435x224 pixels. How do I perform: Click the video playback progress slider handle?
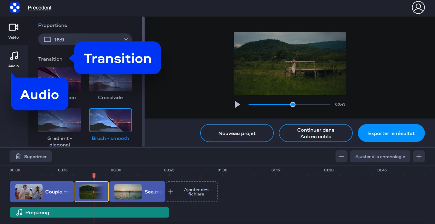point(293,104)
